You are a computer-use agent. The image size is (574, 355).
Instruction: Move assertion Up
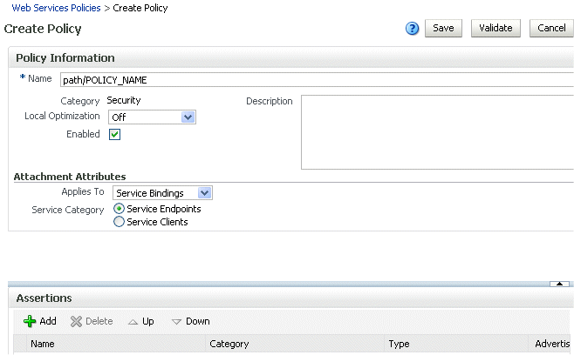[141, 321]
